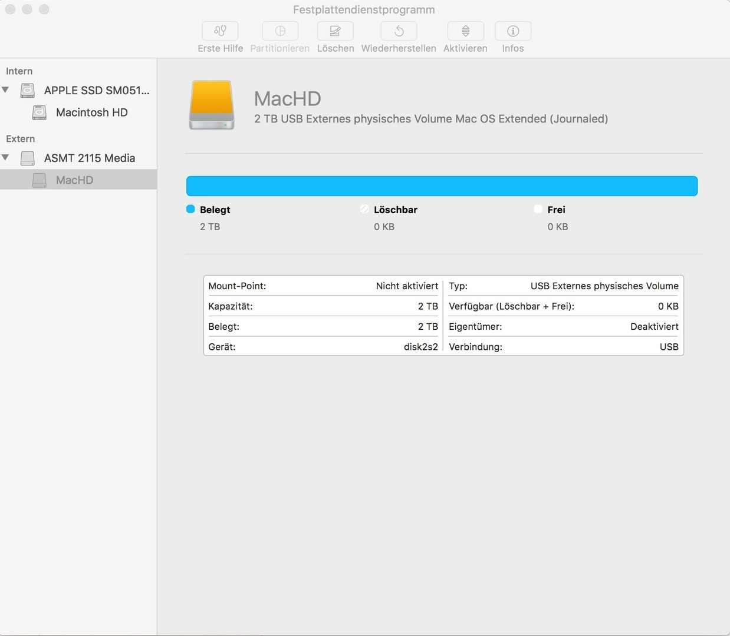Click the Macintosh HD volume icon
Viewport: 730px width, 636px height.
pyautogui.click(x=40, y=112)
